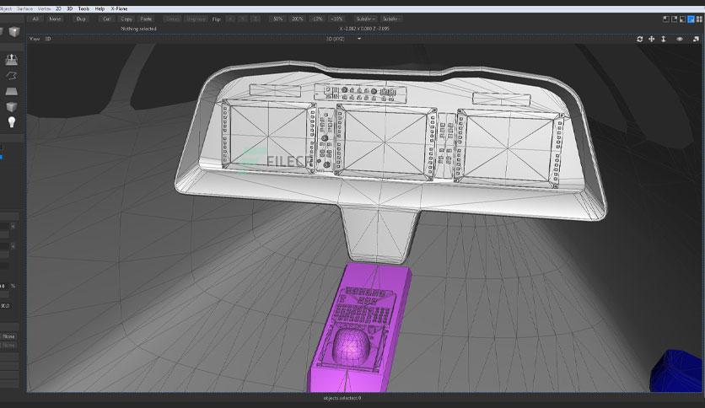Click the Group button
Screen dimensions: 705x408
tap(172, 19)
